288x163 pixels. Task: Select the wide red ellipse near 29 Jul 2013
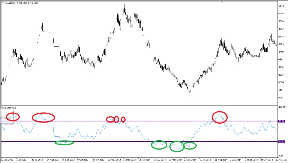43,117
